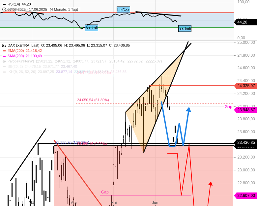Click the 44,28 RSI value tag
This screenshot has width=257, height=206.
[245, 22]
